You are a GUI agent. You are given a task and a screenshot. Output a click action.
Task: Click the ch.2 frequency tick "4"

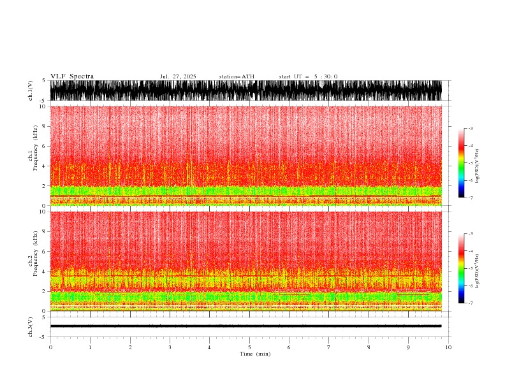point(44,271)
